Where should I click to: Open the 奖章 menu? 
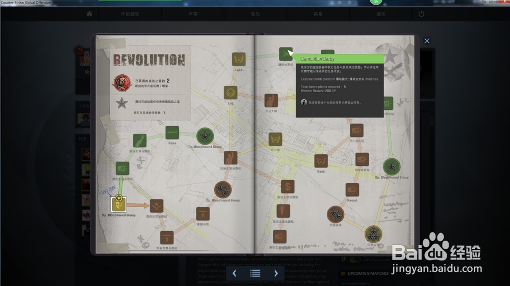point(318,14)
